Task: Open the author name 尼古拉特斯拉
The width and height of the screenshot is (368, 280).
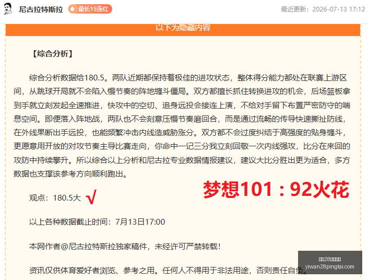Action: coord(41,9)
